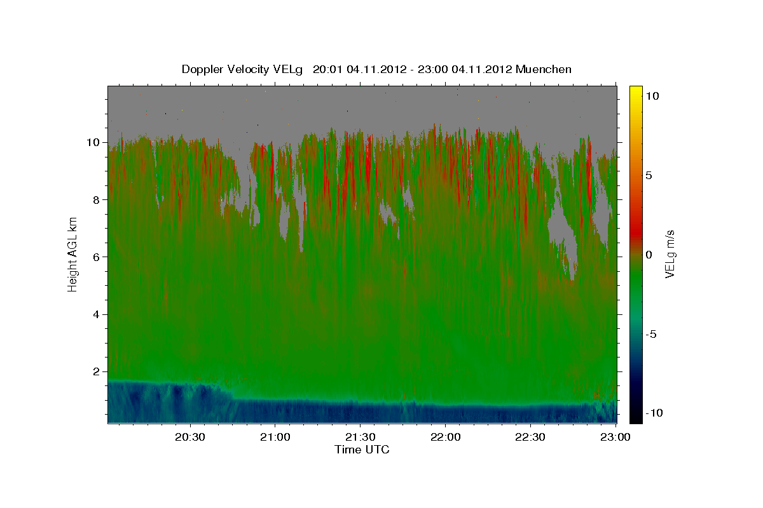Click the colorbar value 10 label
This screenshot has width=763, height=508.
coord(652,95)
